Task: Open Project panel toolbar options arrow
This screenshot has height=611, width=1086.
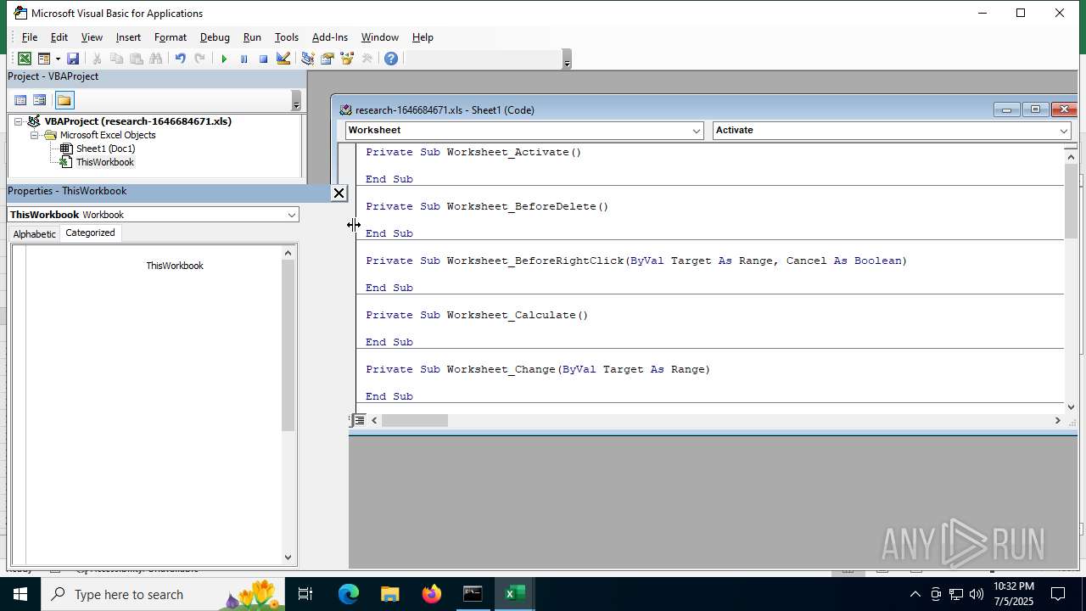Action: (x=296, y=101)
